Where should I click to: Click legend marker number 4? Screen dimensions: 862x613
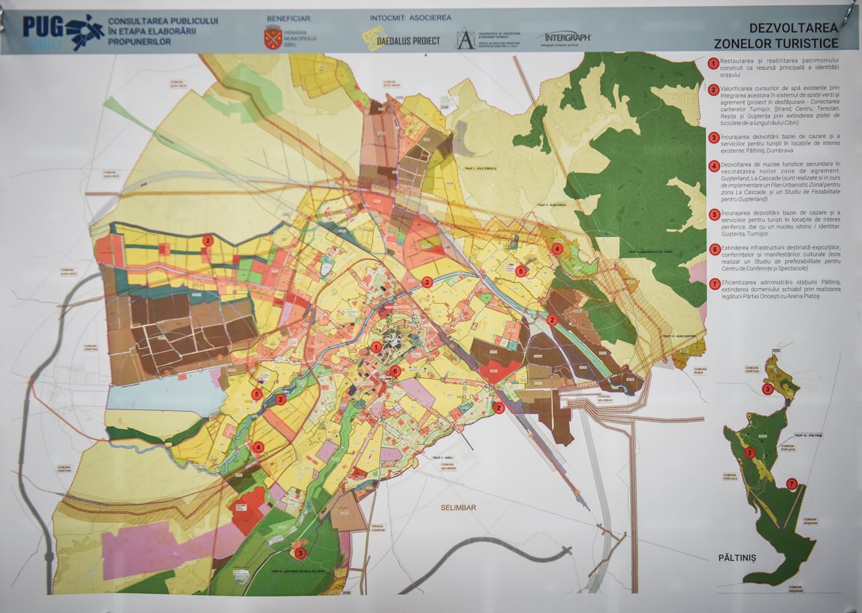pos(714,166)
